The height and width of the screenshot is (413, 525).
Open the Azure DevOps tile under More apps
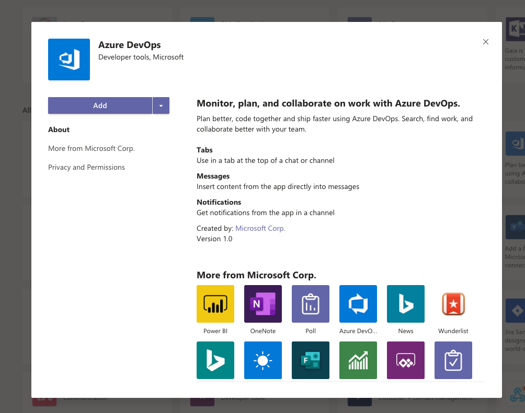click(x=358, y=303)
